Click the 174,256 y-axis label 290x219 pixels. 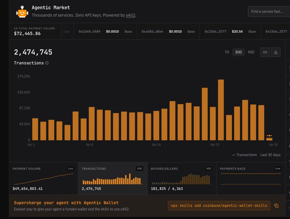(x=23, y=76)
